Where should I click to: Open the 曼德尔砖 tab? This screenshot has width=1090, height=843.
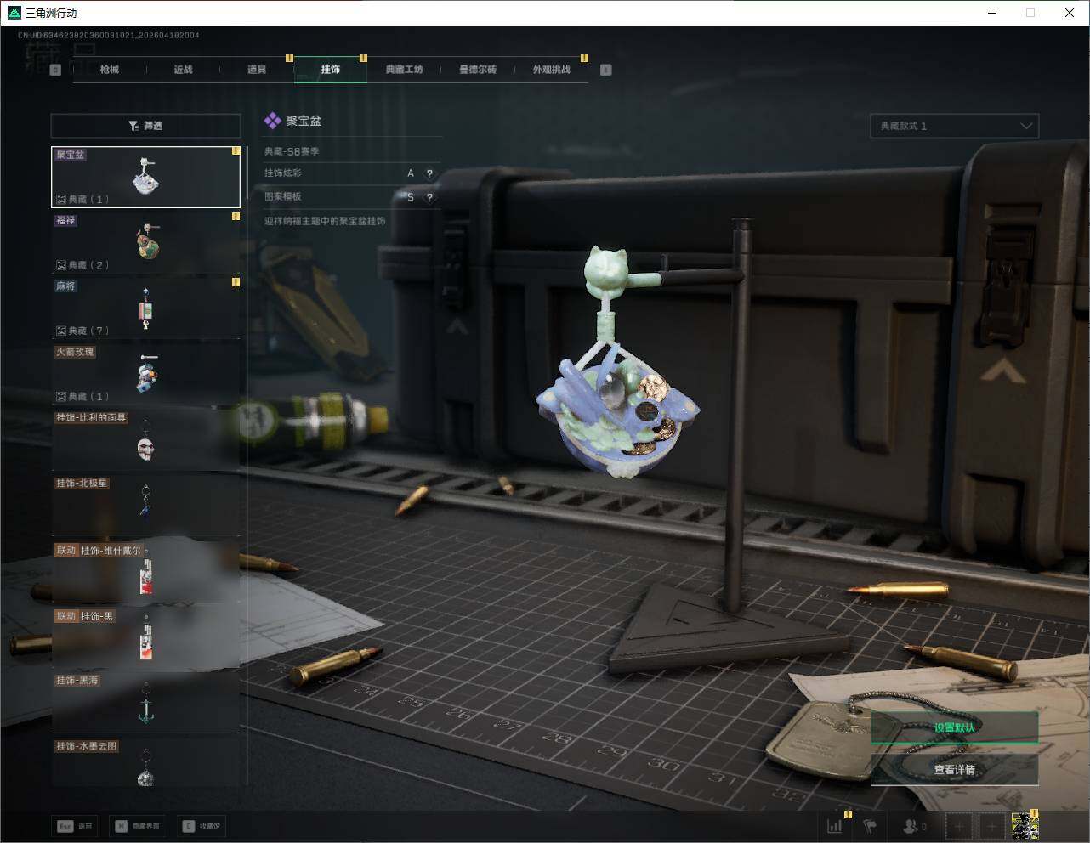(x=478, y=70)
